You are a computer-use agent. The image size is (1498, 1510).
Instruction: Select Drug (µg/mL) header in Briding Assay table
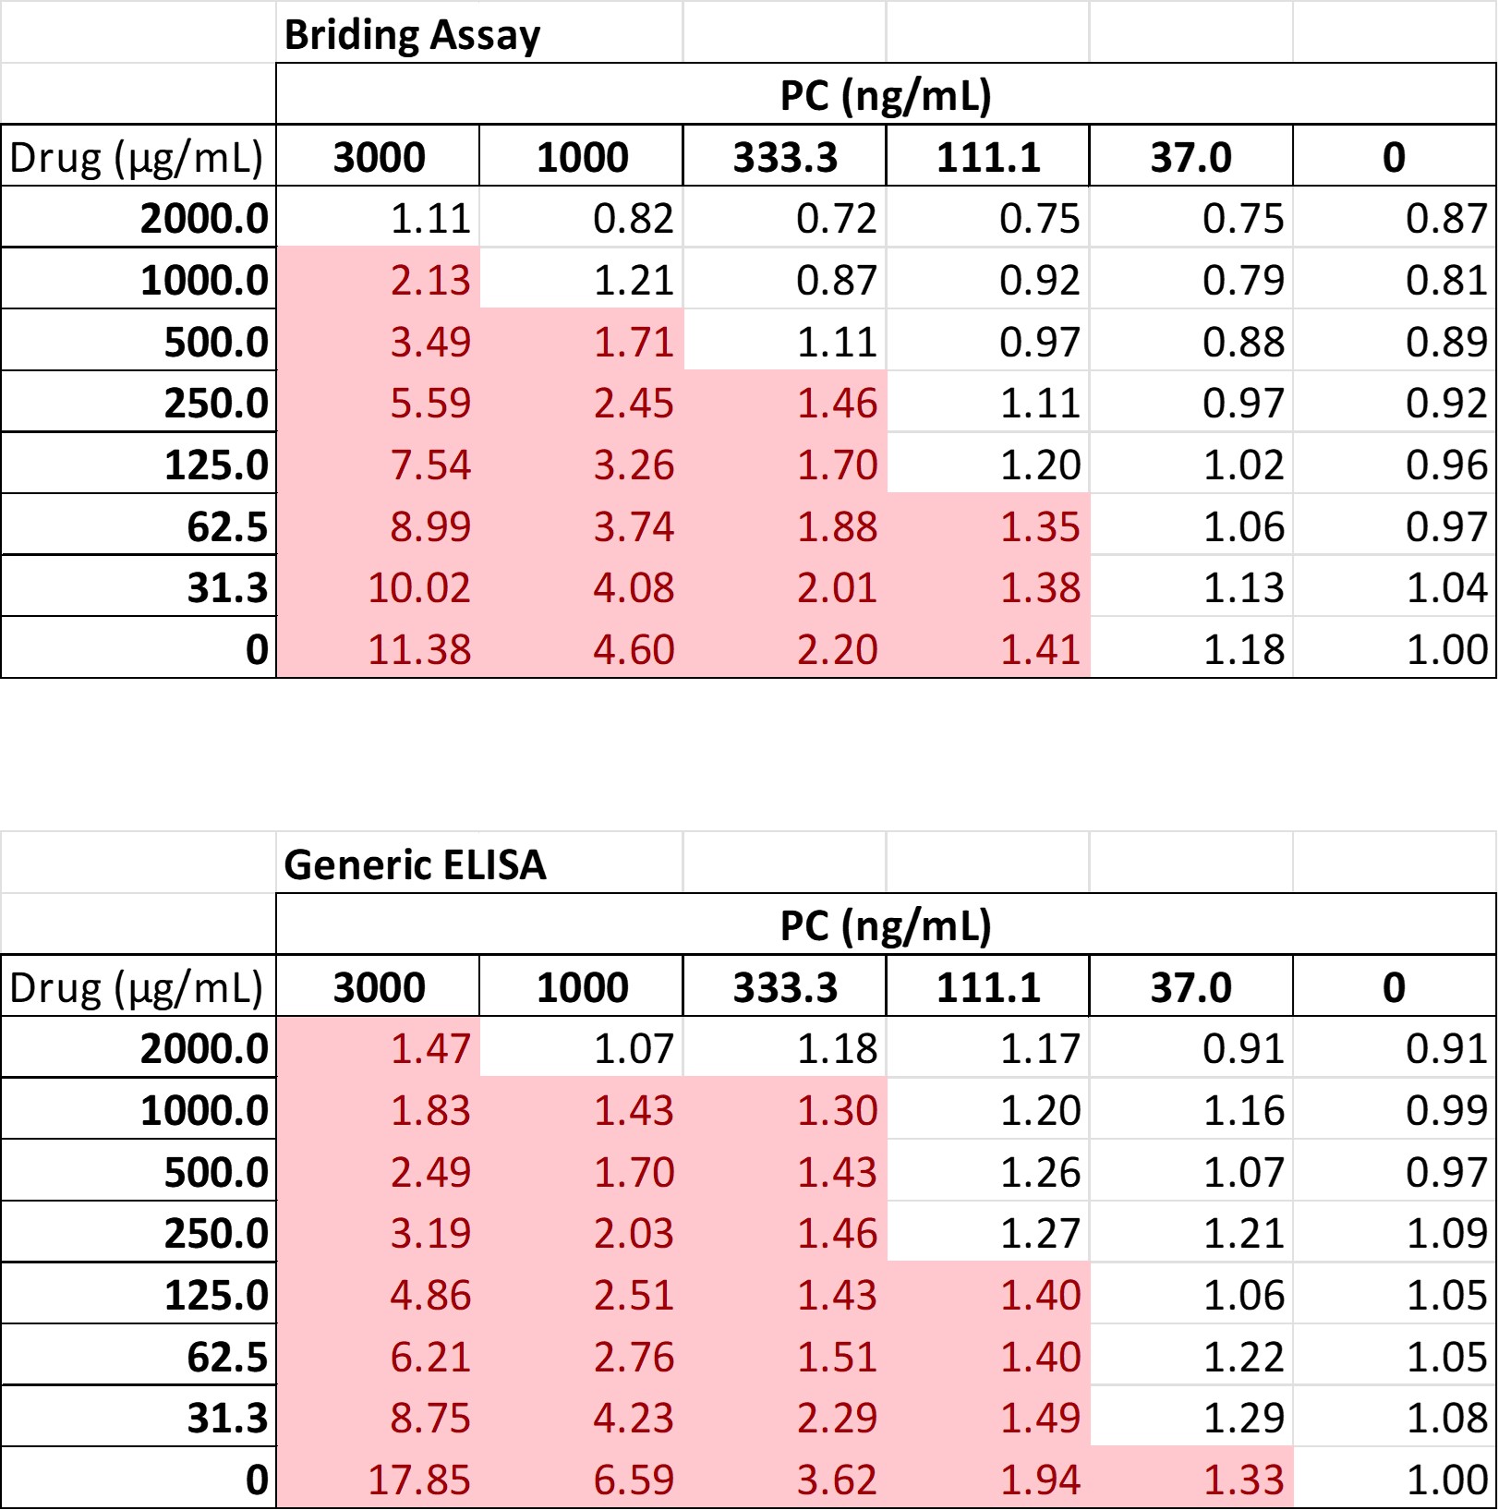point(137,157)
